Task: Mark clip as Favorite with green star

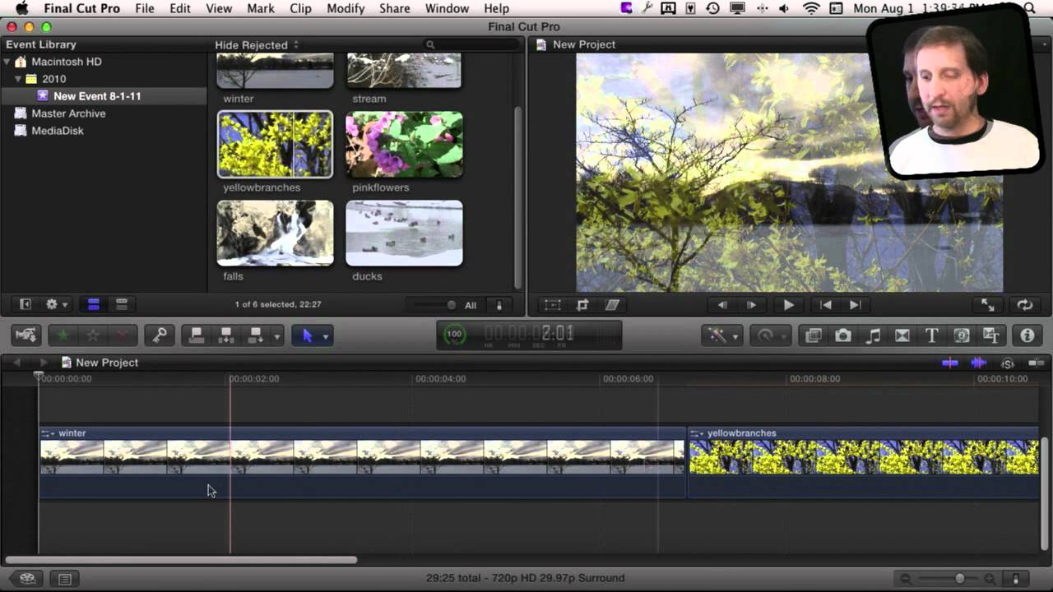Action: pyautogui.click(x=63, y=335)
